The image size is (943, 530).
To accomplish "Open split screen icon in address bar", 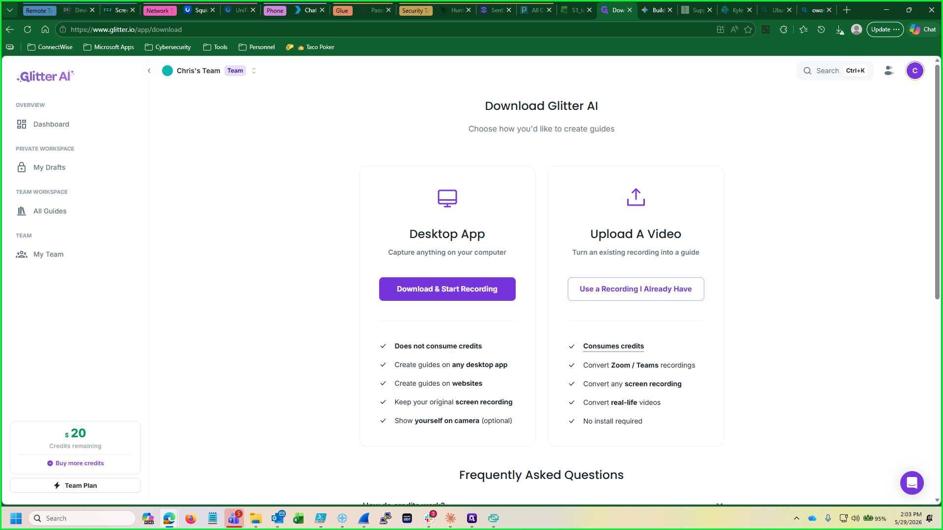I will pyautogui.click(x=721, y=29).
